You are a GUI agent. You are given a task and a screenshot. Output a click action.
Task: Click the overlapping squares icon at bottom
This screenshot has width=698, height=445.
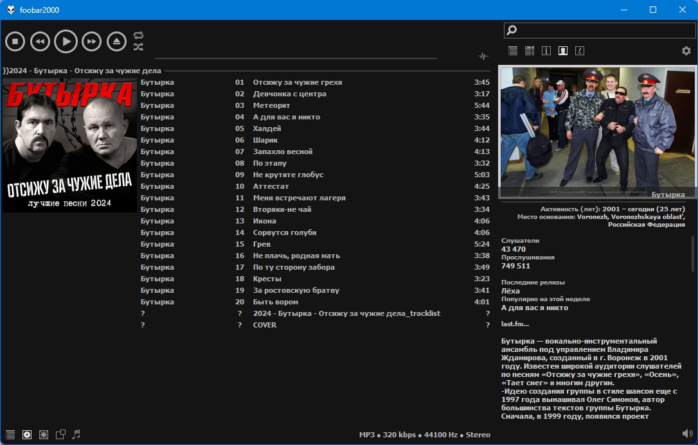[60, 435]
